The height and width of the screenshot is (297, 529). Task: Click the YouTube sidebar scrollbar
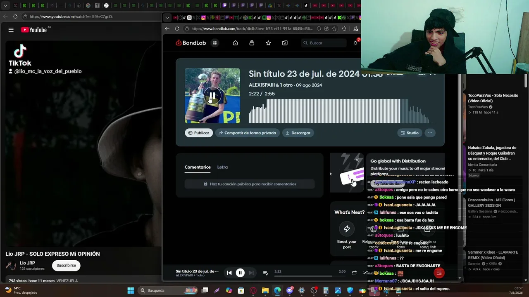526,81
